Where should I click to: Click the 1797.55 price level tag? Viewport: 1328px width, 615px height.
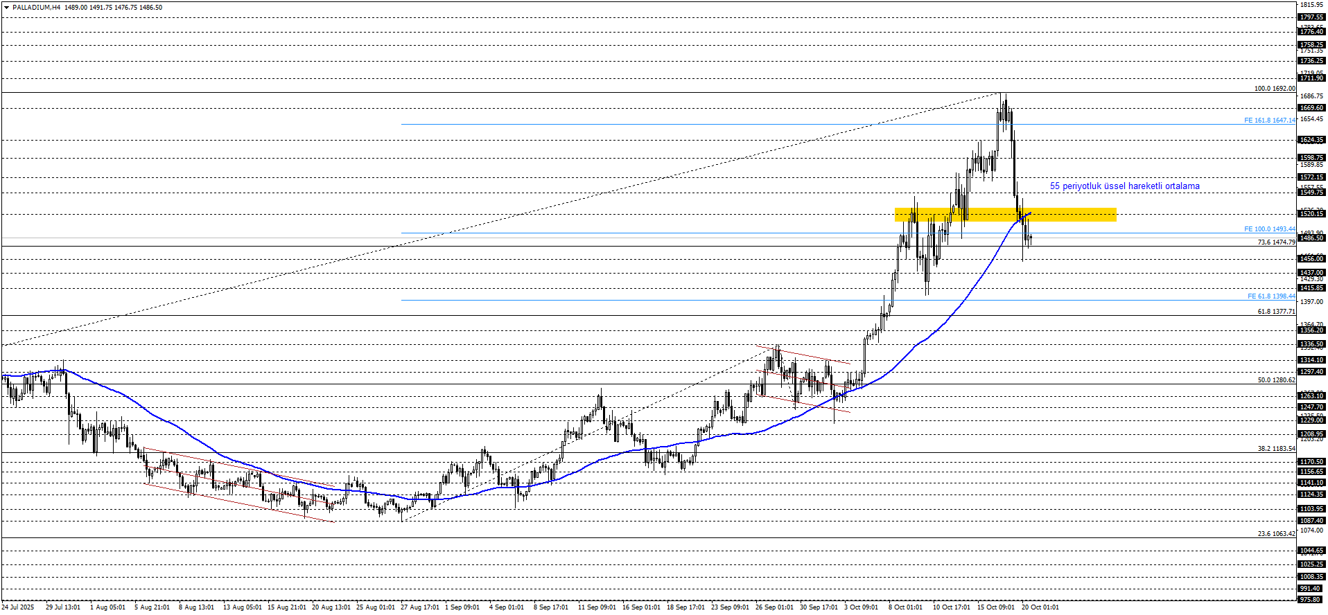pos(1311,17)
